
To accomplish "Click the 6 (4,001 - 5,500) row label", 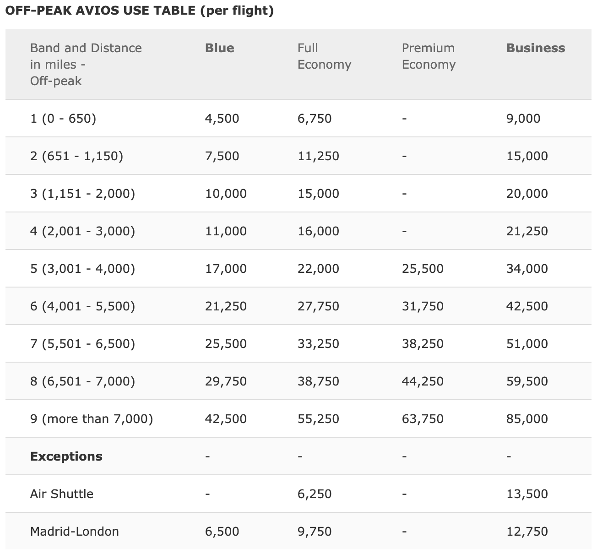I will 83,306.
